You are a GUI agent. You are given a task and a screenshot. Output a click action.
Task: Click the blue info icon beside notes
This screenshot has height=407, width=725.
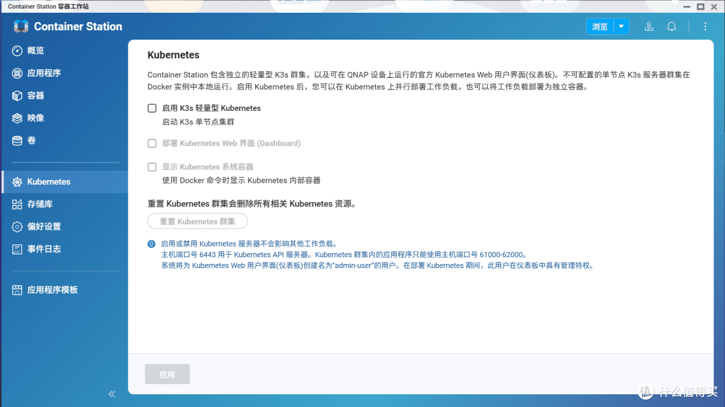point(151,244)
